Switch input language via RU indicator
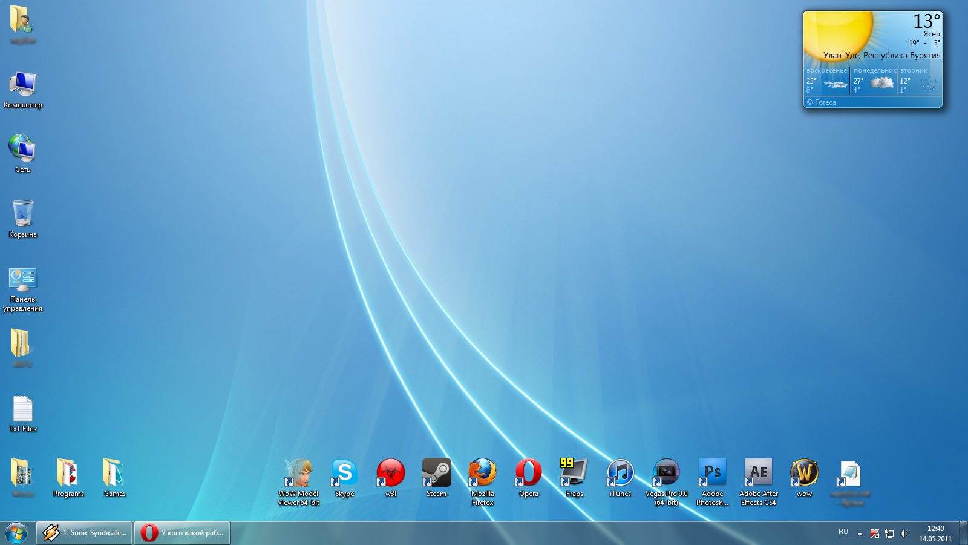The height and width of the screenshot is (545, 968). click(843, 532)
